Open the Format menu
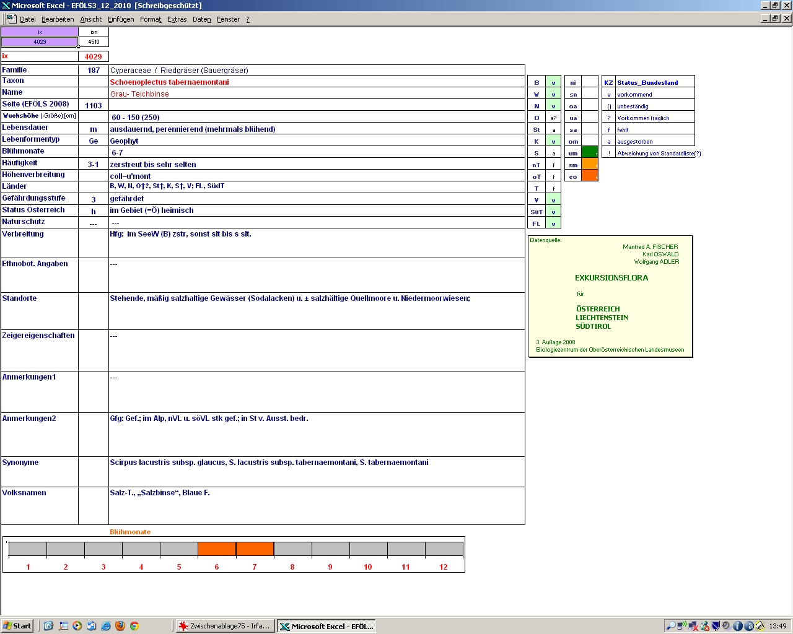This screenshot has height=634, width=793. [151, 19]
